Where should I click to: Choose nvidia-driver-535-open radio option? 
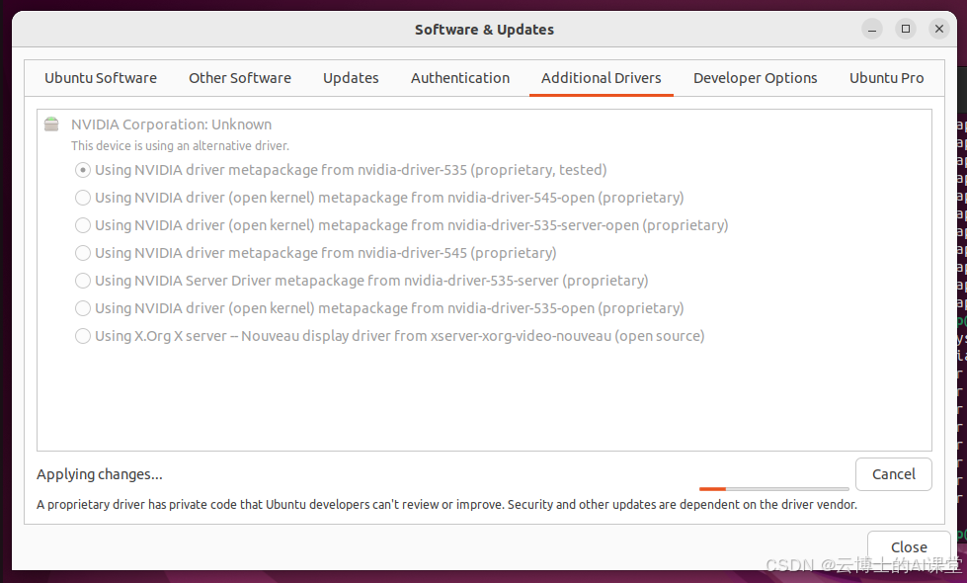(83, 308)
